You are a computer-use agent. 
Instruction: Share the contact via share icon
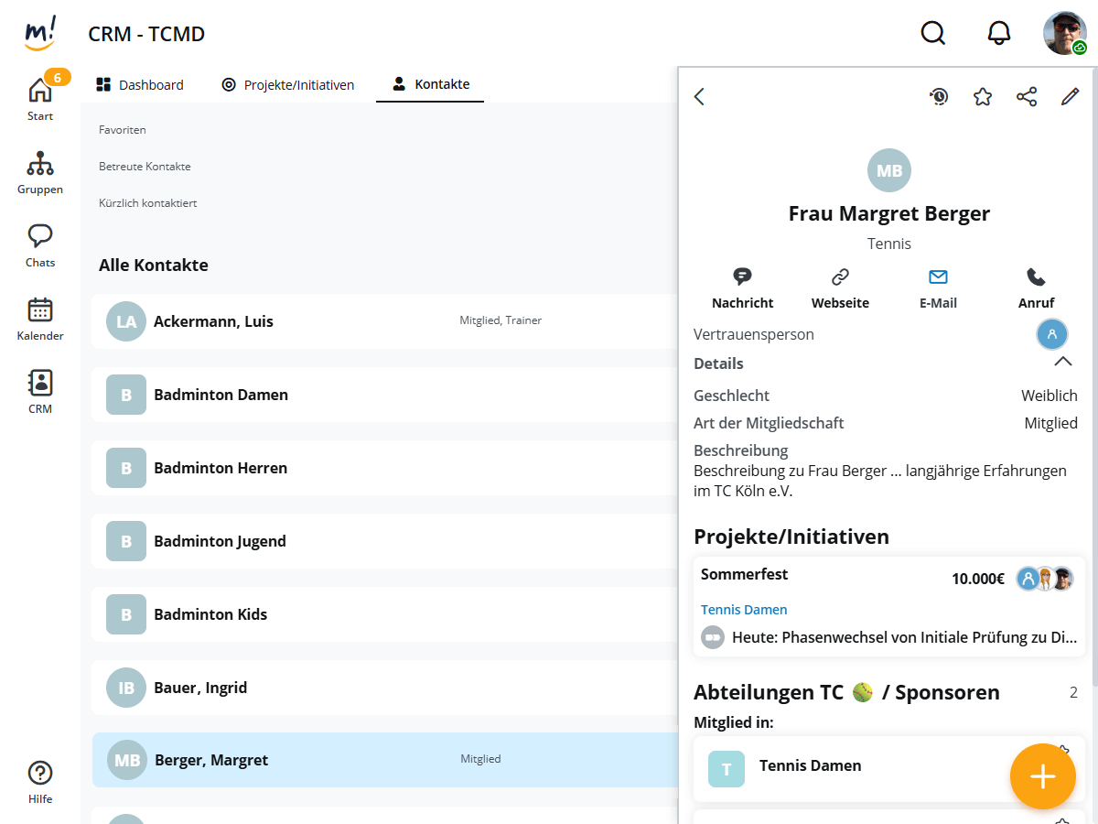(x=1027, y=97)
